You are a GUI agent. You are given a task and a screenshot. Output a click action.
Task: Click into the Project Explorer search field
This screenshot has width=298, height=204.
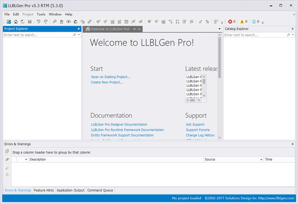[x=39, y=35]
